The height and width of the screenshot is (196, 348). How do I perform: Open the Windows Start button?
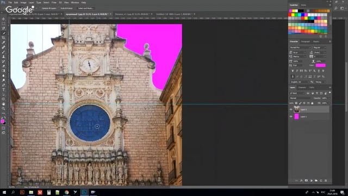4,192
